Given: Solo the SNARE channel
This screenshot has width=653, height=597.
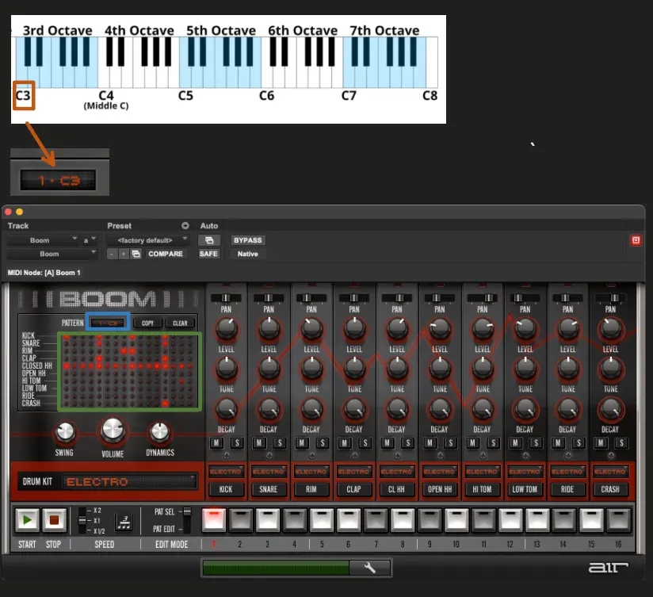Looking at the screenshot, I should click(279, 442).
